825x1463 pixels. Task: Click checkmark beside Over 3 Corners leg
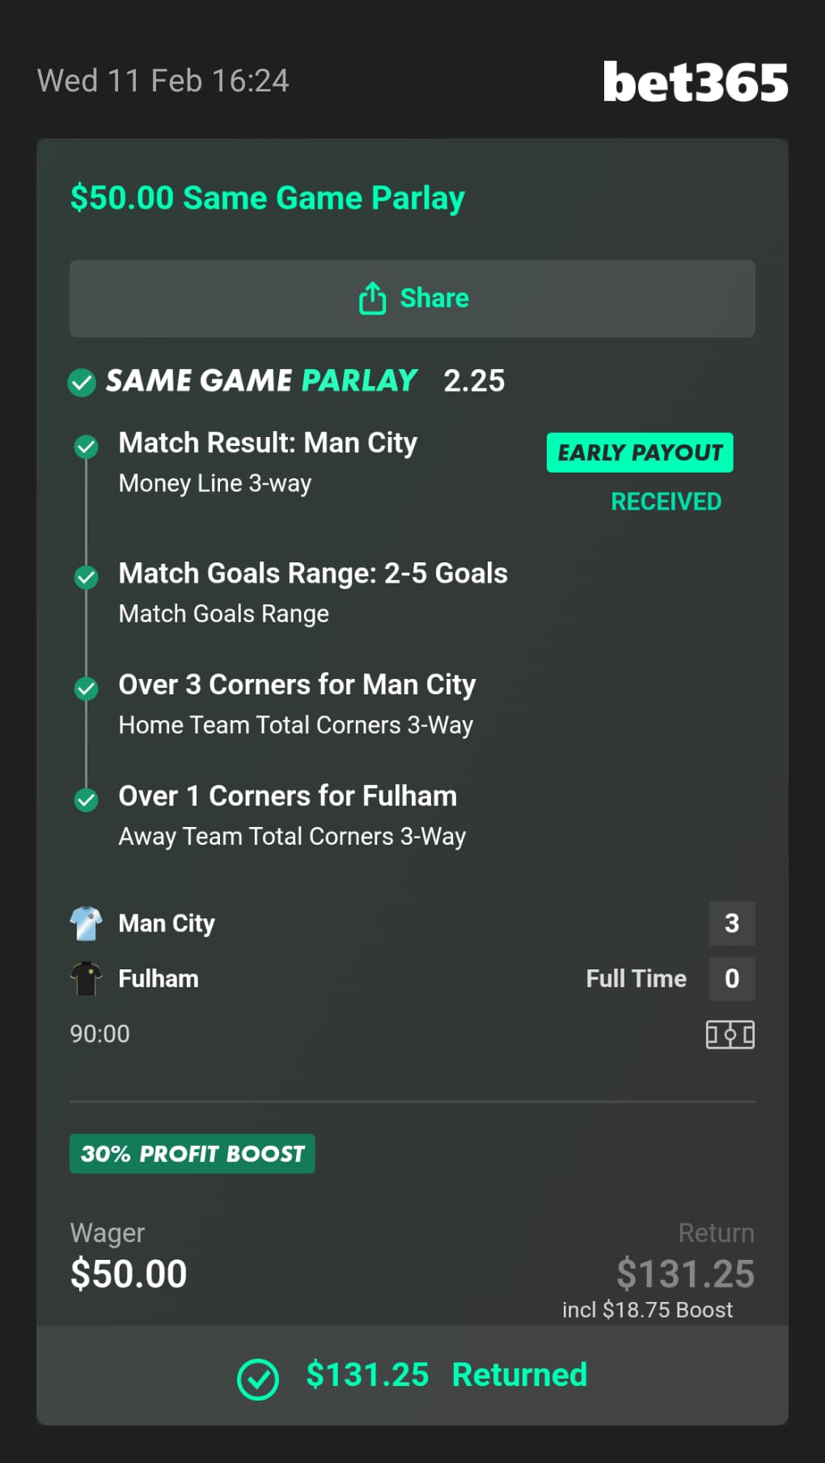click(x=86, y=689)
